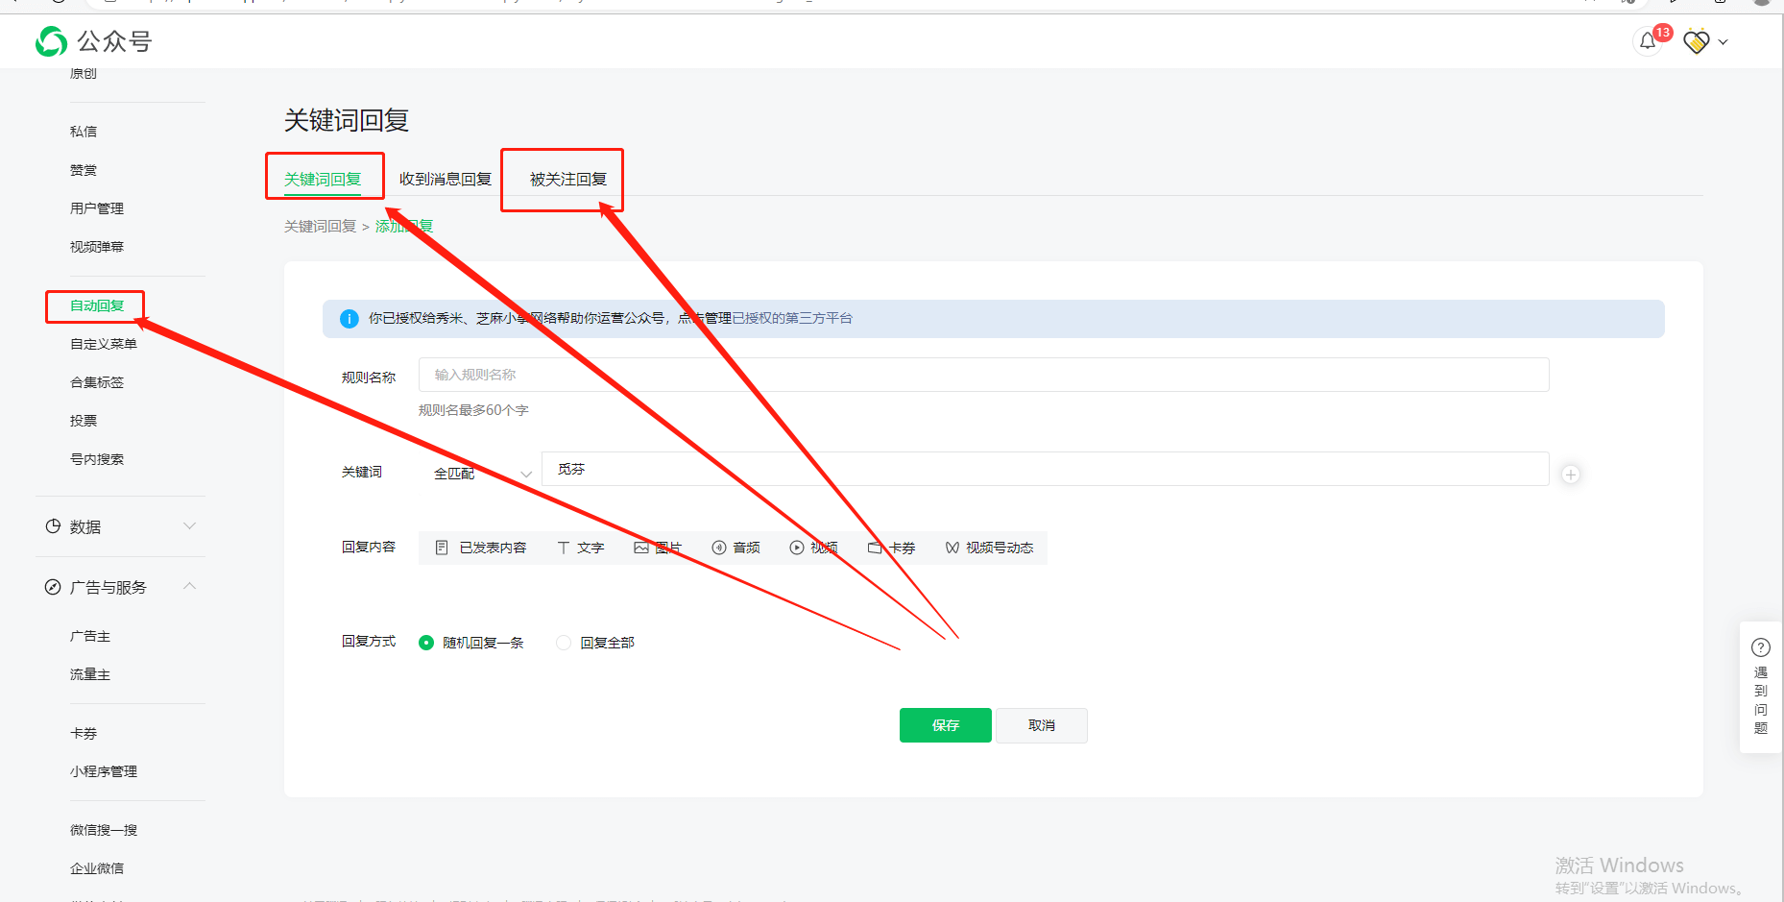This screenshot has height=902, width=1784.
Task: Click the 公众号 logo icon
Action: point(52,41)
